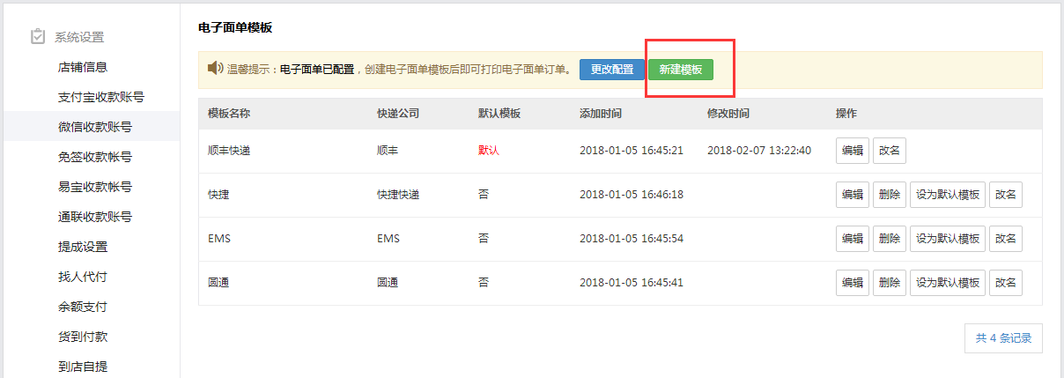The height and width of the screenshot is (378, 1064).
Task: Rename the 快捷 template
Action: (x=1006, y=195)
